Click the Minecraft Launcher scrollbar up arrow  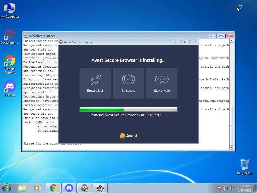231,41
